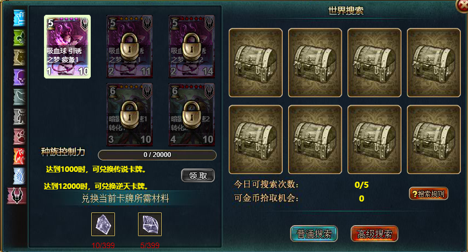This screenshot has height=252, width=468.
Task: Start a 普通搜索 normal search
Action: [314, 234]
